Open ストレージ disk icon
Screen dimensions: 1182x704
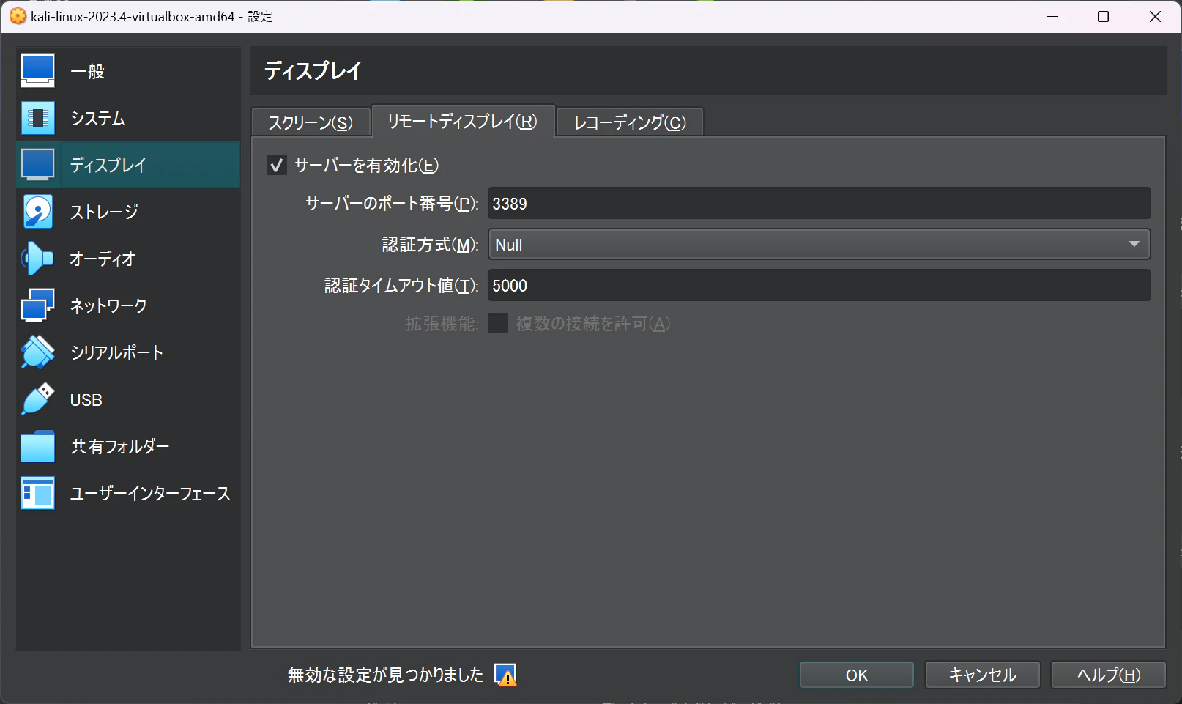point(37,212)
